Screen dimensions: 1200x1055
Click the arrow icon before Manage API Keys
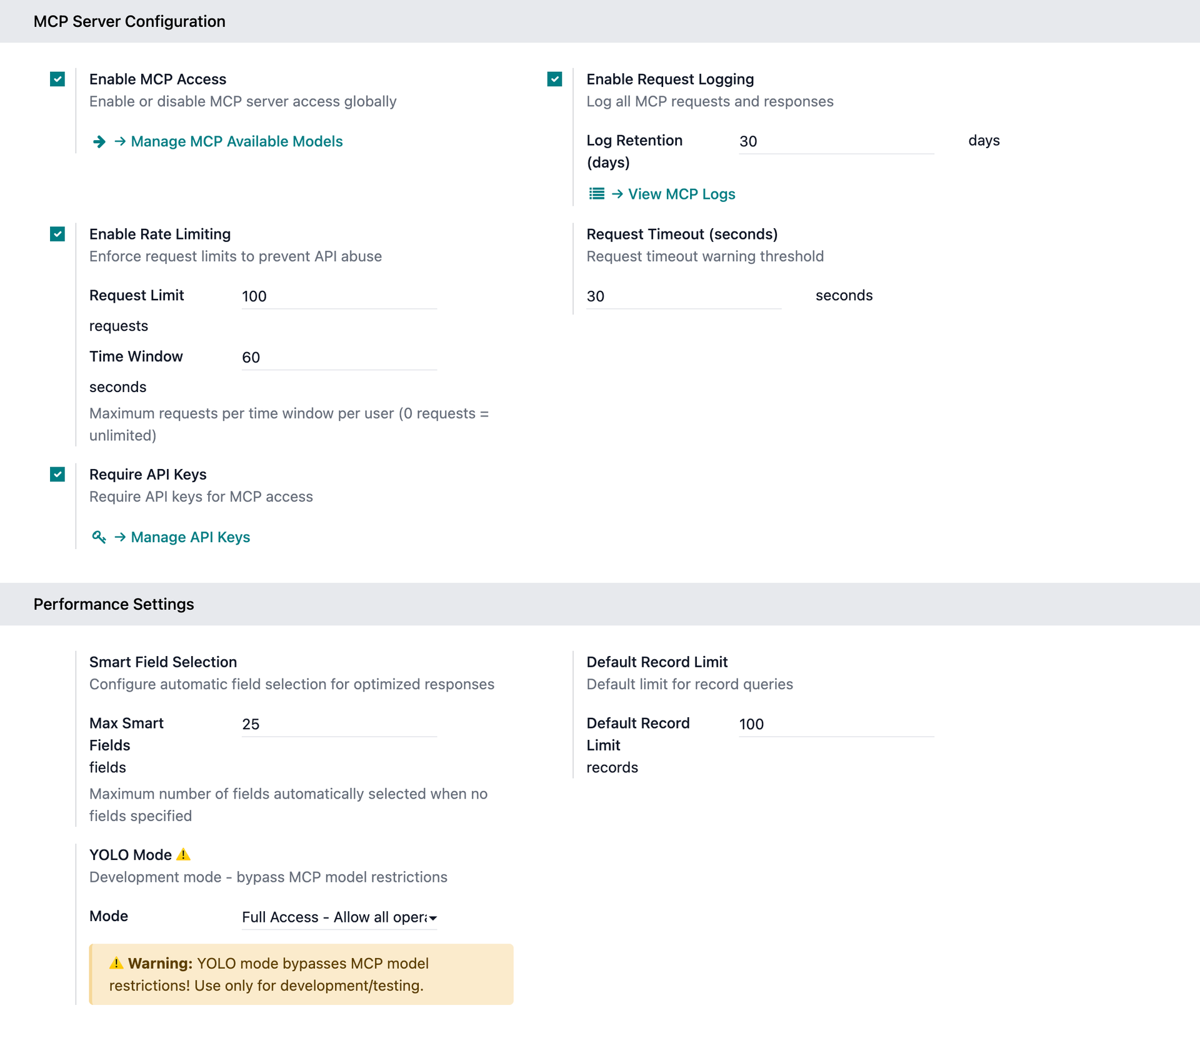119,537
